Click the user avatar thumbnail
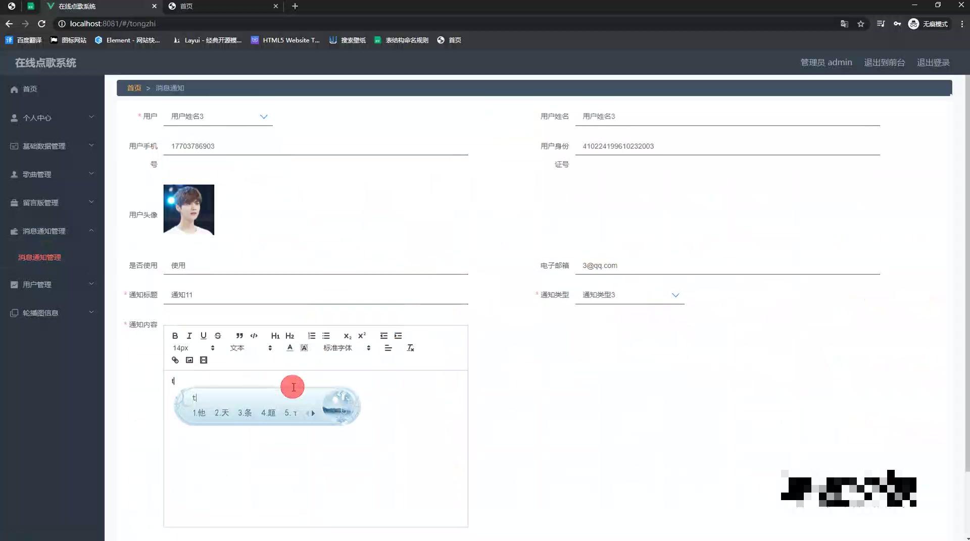This screenshot has height=541, width=970. [189, 209]
